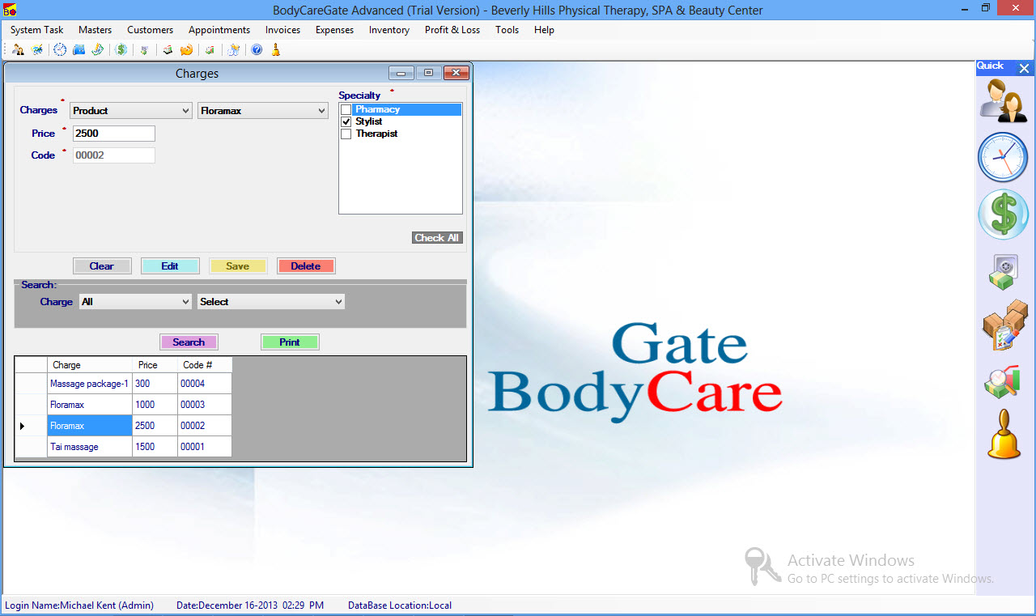Screen dimensions: 1036x616
Task: Open the chart with magnifier icon
Action: [1004, 383]
